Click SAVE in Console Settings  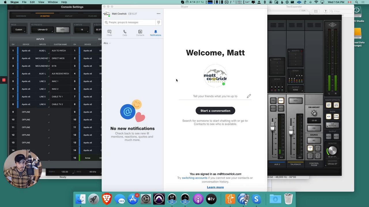(63, 30)
